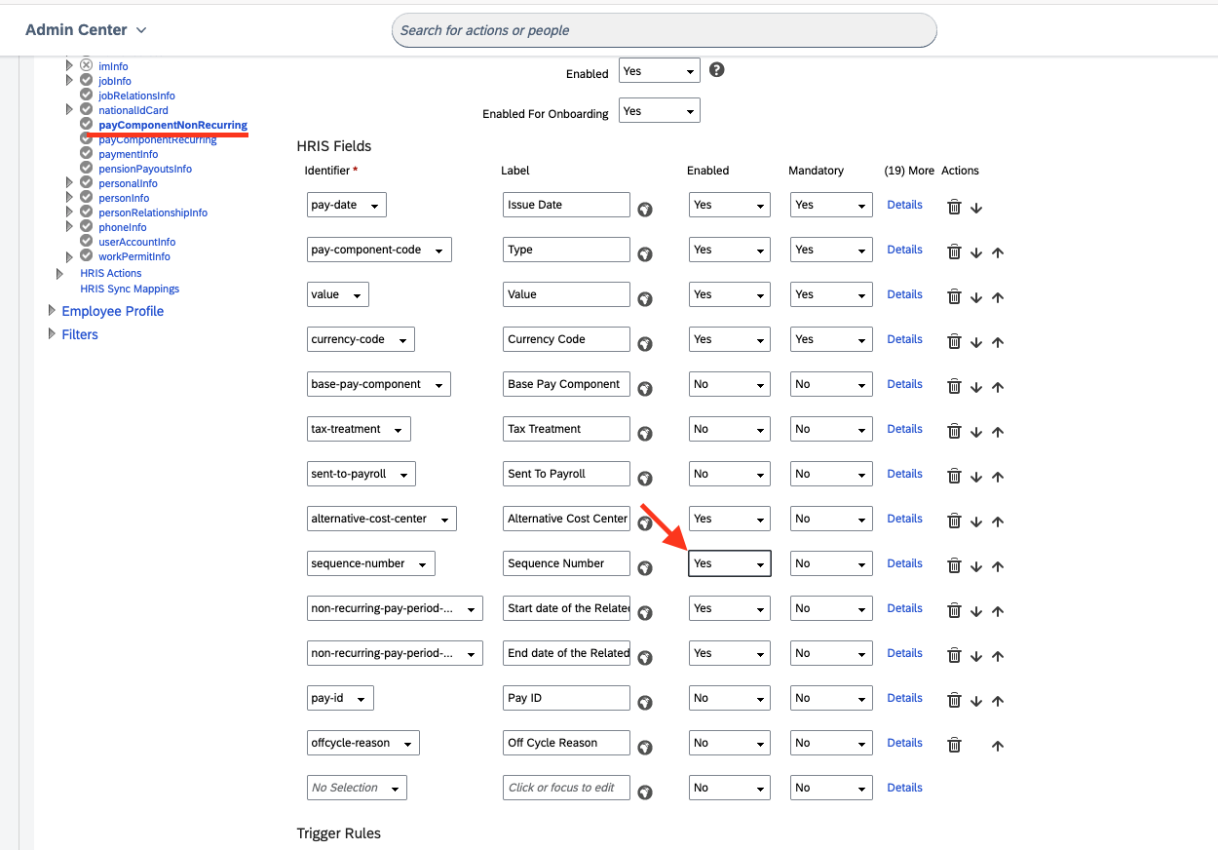Open the Admin Center navigation menu

pyautogui.click(x=86, y=30)
